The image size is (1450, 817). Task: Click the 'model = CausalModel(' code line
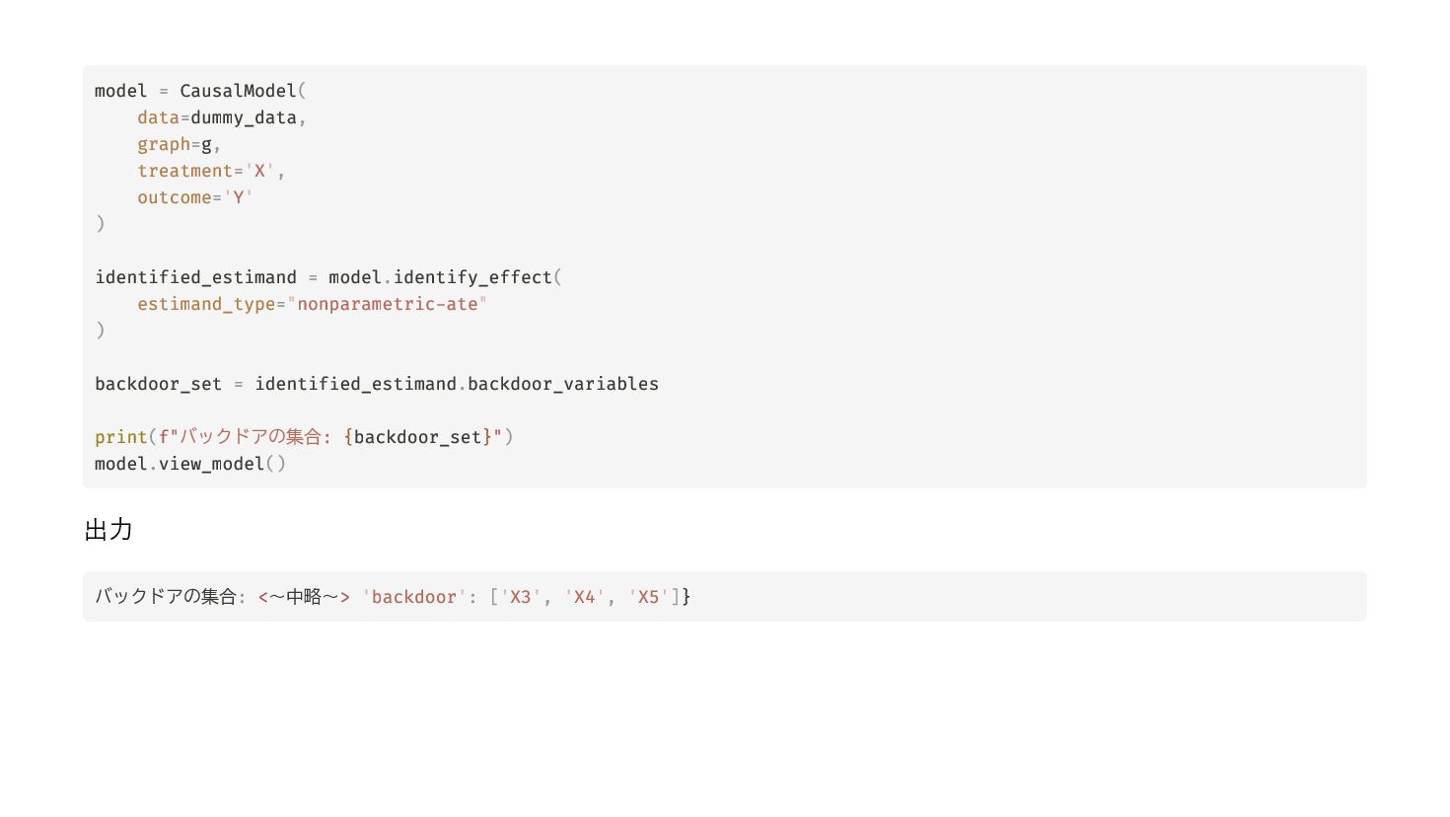coord(200,91)
